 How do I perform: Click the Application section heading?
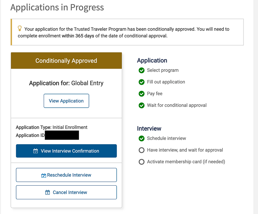click(x=152, y=61)
